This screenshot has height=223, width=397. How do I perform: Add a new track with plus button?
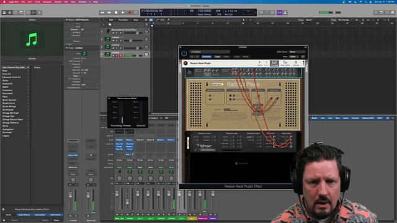coord(104,25)
